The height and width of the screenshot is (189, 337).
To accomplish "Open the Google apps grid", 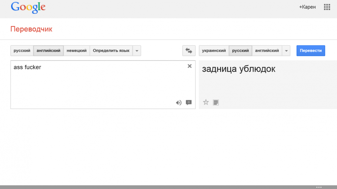I will (x=327, y=7).
